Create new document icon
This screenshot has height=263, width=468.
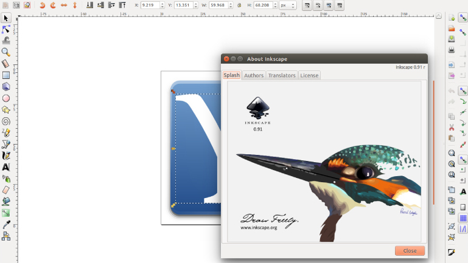[452, 18]
